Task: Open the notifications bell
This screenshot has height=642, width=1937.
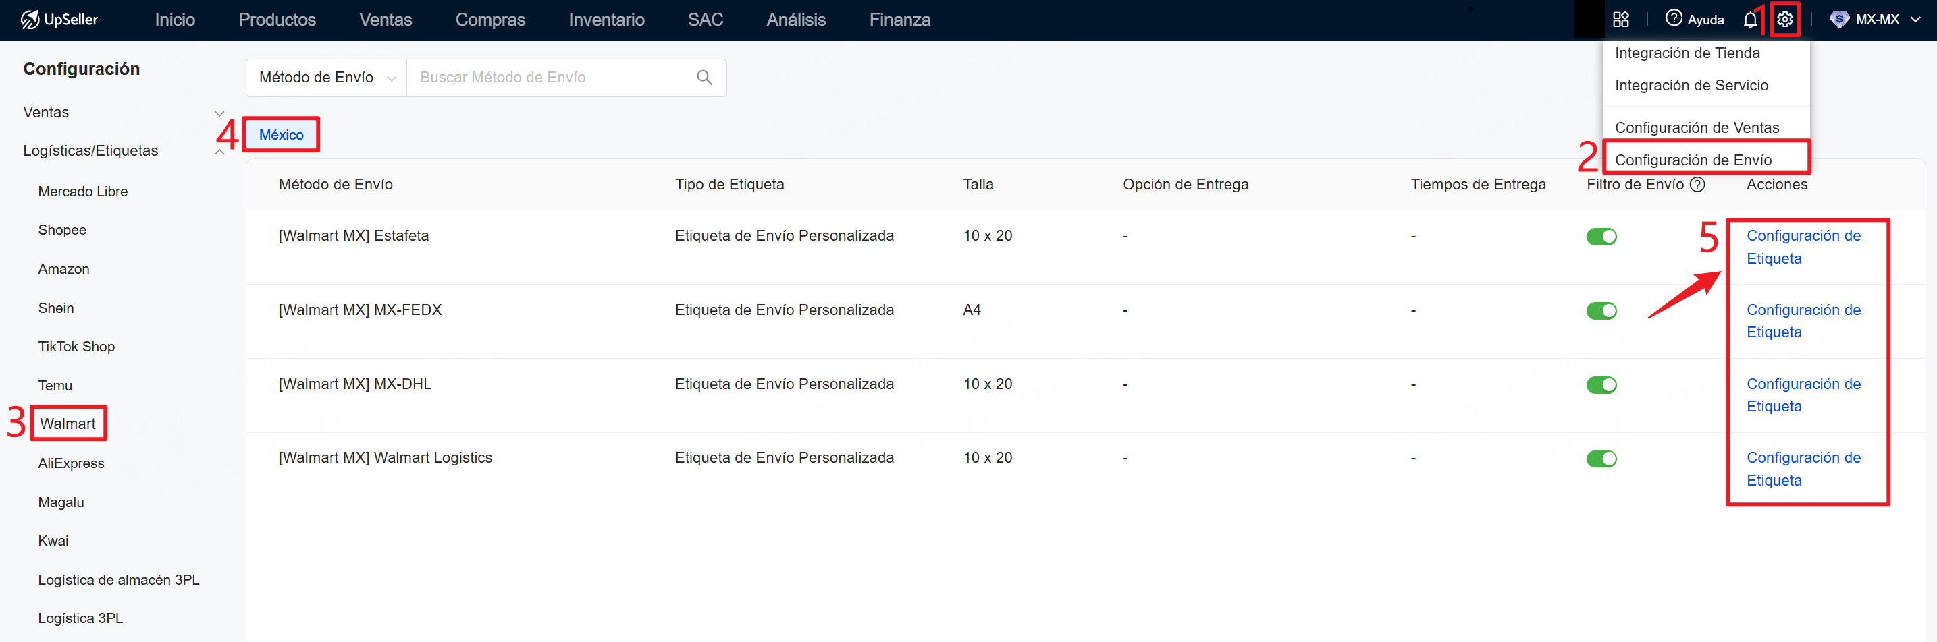Action: (1750, 19)
